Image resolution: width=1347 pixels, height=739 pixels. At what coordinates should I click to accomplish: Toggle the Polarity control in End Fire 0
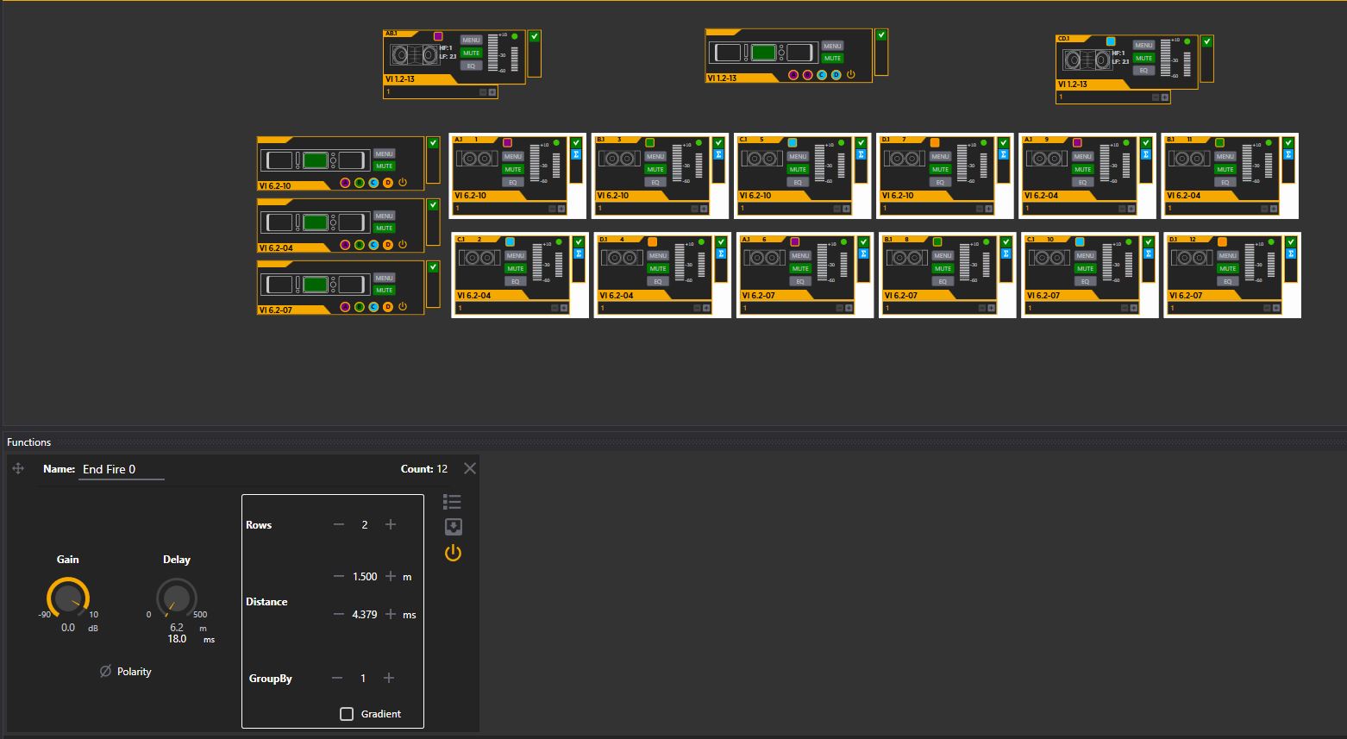coord(126,671)
